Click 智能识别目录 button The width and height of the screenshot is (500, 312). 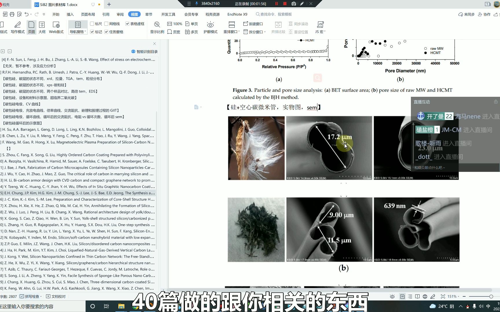tap(144, 51)
